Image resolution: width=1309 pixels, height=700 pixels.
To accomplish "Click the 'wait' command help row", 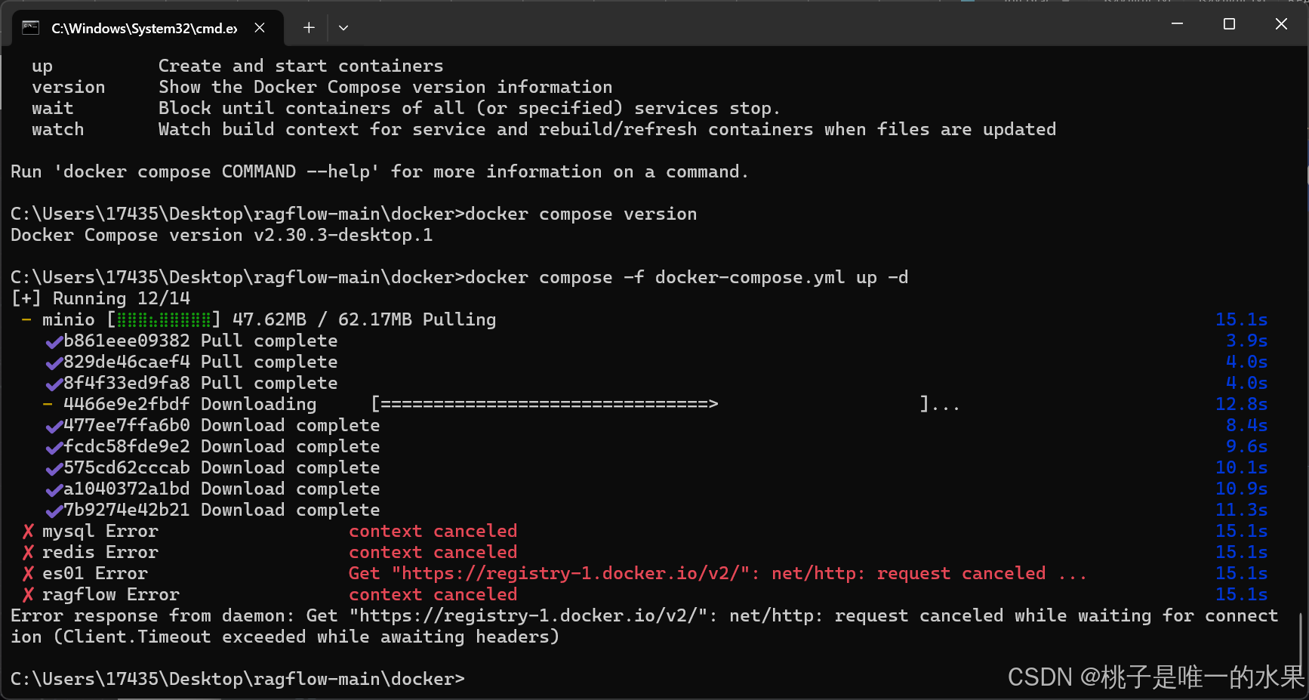I will click(x=406, y=109).
